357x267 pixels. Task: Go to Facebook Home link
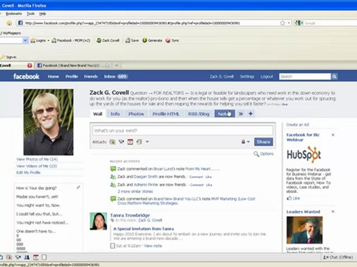click(53, 76)
